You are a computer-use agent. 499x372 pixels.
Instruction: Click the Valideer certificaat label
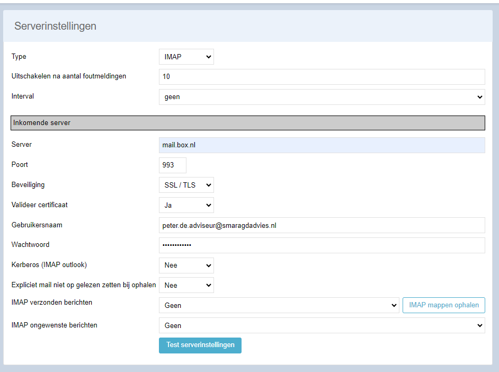point(39,205)
